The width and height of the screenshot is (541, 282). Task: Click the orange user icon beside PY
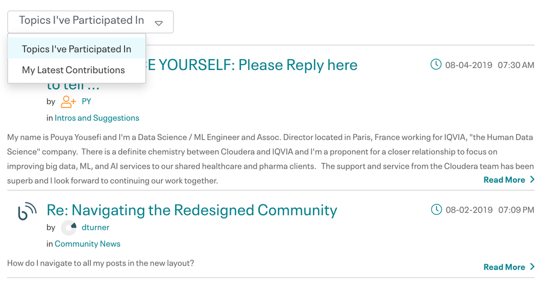click(68, 101)
